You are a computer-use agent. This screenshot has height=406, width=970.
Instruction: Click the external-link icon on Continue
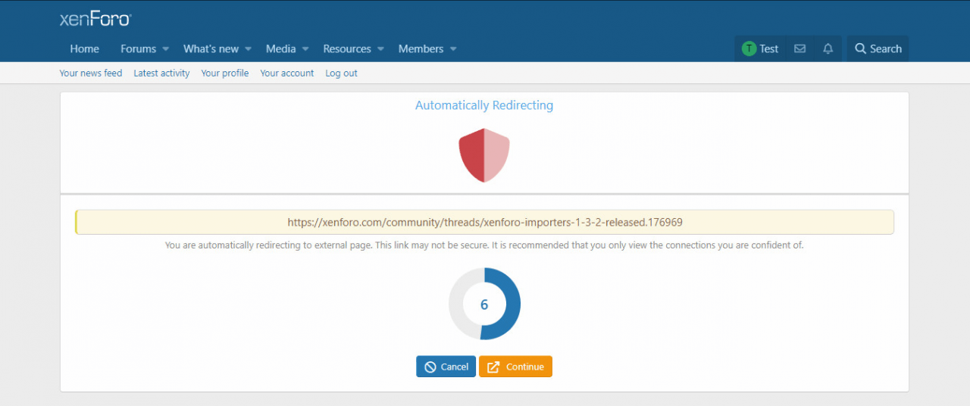point(493,367)
